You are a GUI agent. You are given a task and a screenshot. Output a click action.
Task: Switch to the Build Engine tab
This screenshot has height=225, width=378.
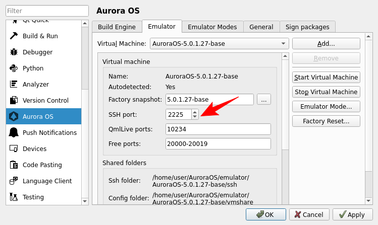[x=117, y=27]
